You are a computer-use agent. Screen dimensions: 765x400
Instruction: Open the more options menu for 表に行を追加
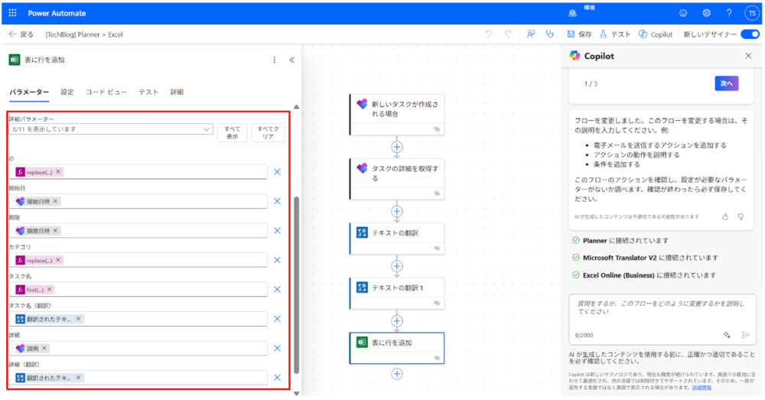pos(275,60)
